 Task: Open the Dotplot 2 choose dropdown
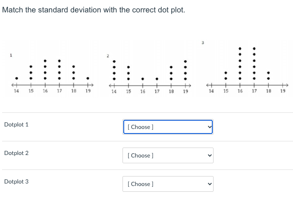click(x=168, y=155)
